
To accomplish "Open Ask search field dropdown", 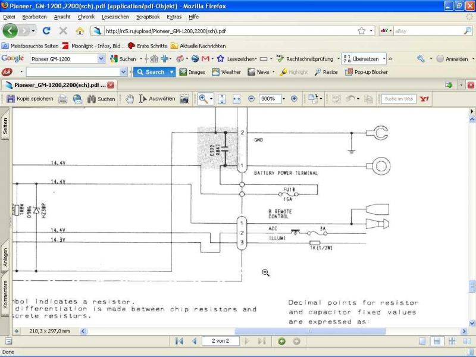I will point(123,72).
